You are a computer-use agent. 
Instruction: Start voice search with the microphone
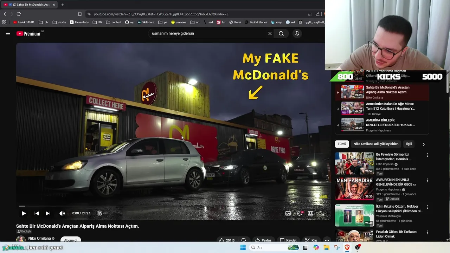pyautogui.click(x=297, y=33)
